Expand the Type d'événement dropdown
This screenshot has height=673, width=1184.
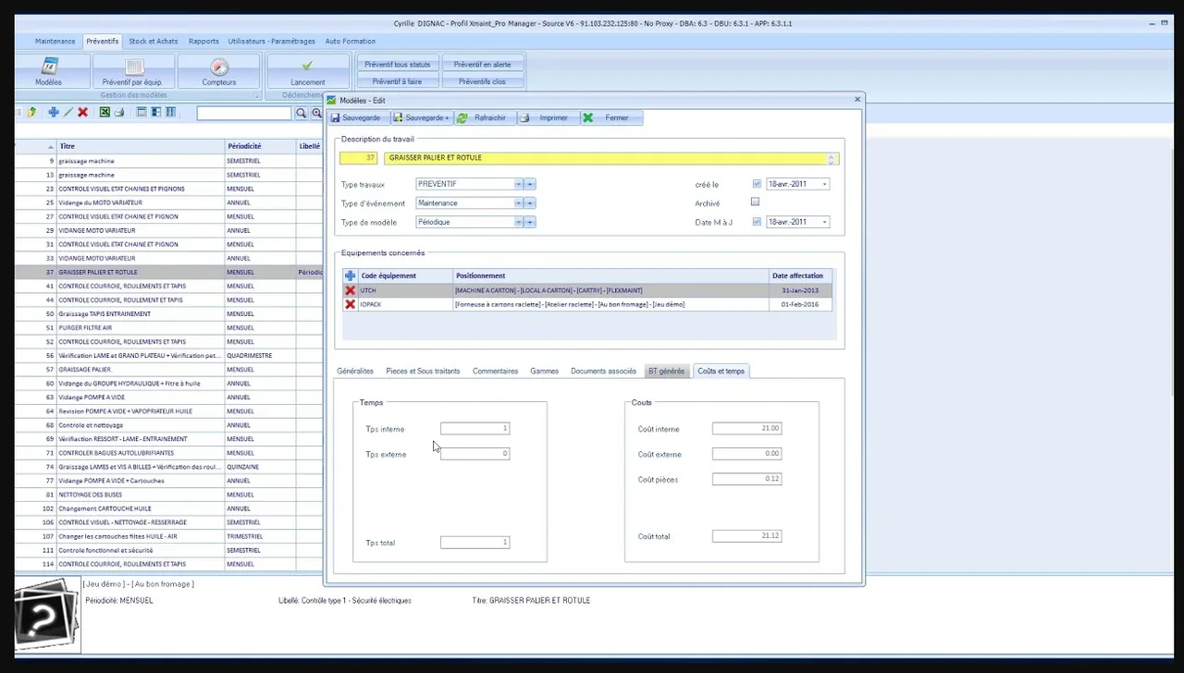518,203
